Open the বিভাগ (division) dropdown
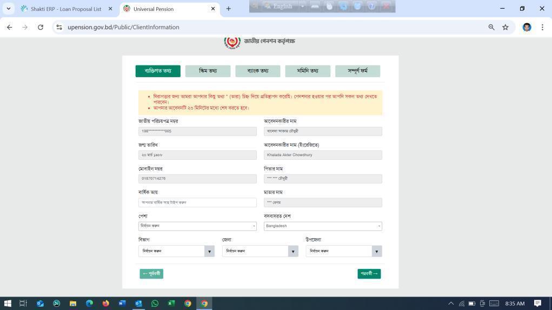 tap(176, 251)
